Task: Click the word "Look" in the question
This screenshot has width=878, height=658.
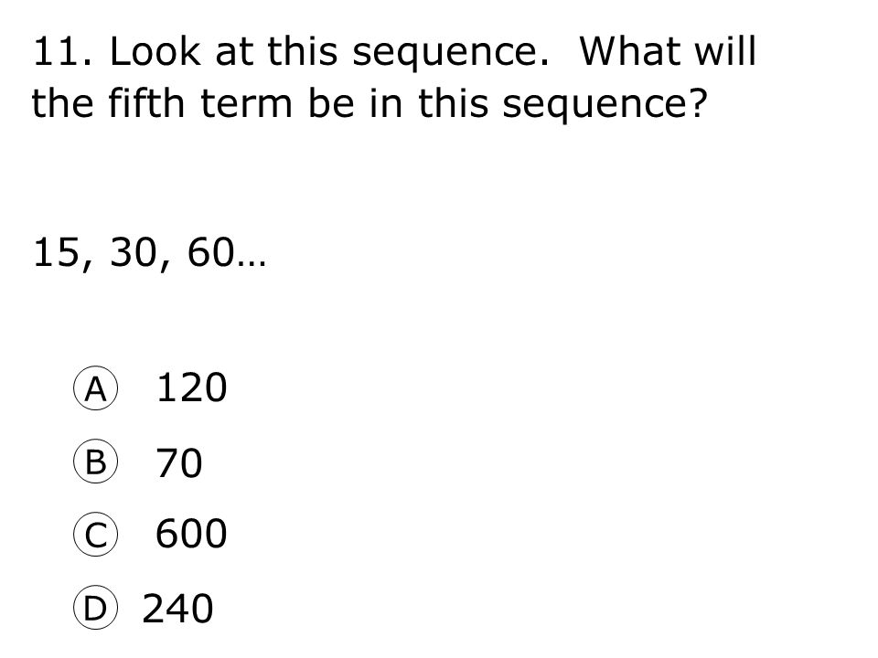Action: click(155, 51)
